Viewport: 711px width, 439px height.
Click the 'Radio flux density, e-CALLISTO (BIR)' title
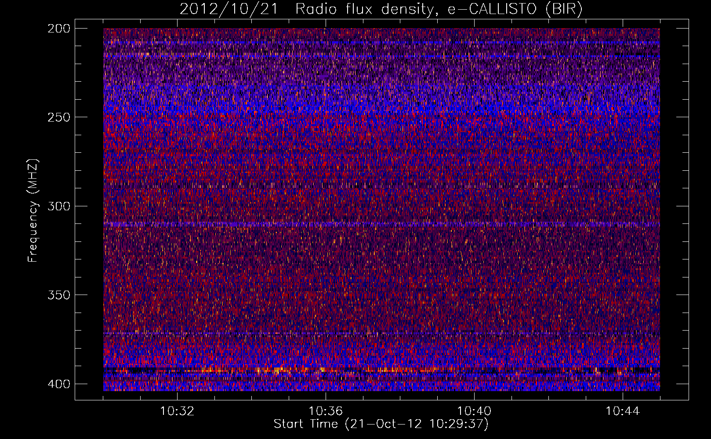(x=439, y=9)
